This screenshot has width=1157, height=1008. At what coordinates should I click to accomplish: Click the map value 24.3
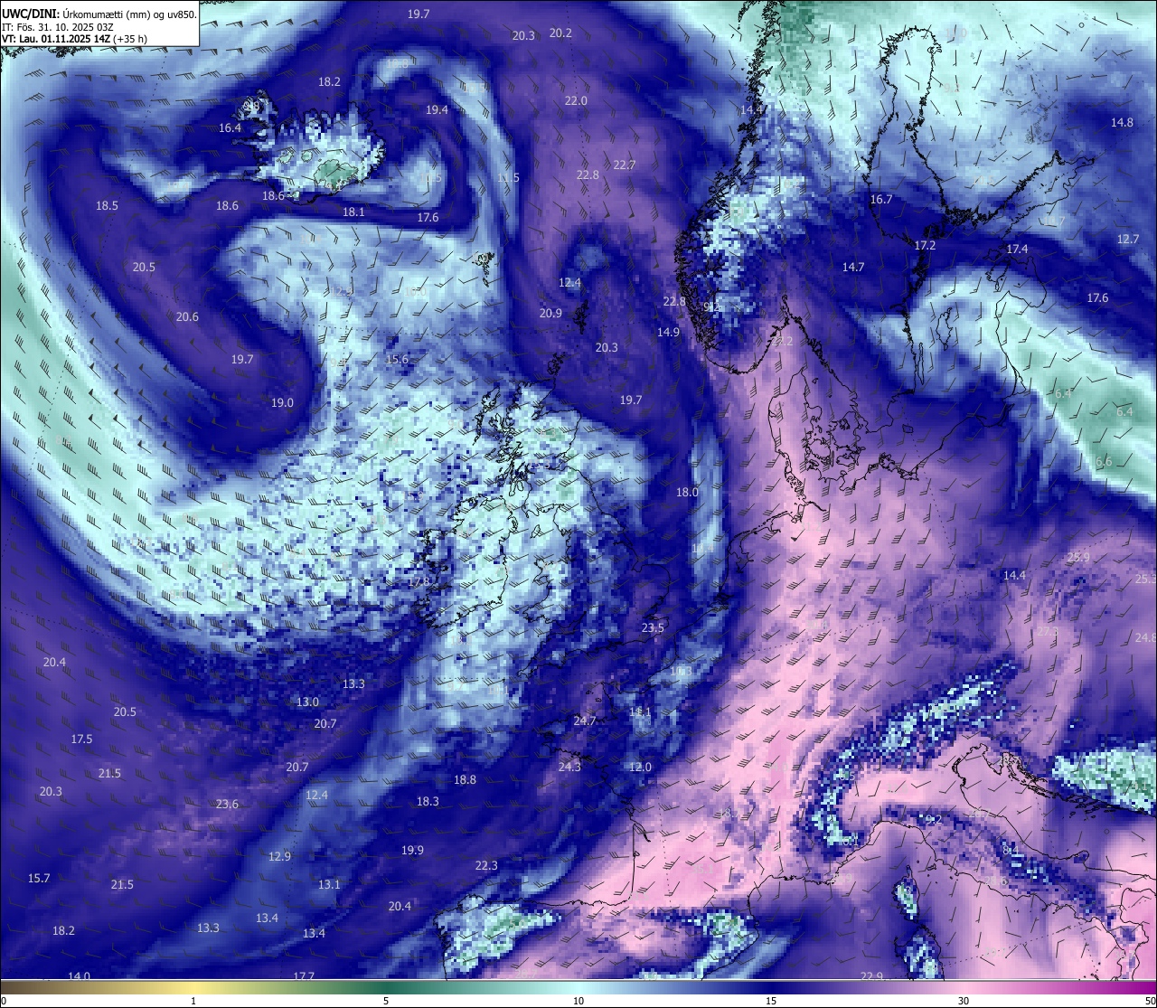[x=569, y=767]
